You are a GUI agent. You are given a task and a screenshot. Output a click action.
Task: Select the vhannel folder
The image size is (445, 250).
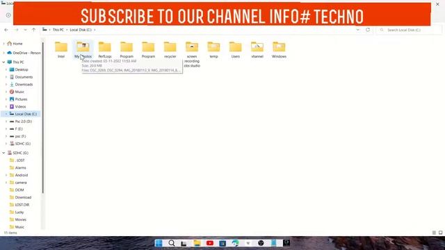click(257, 50)
